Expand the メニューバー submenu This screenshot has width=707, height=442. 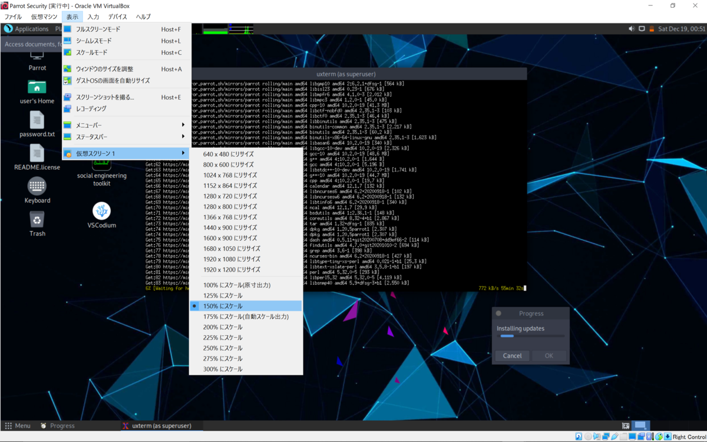click(x=126, y=125)
